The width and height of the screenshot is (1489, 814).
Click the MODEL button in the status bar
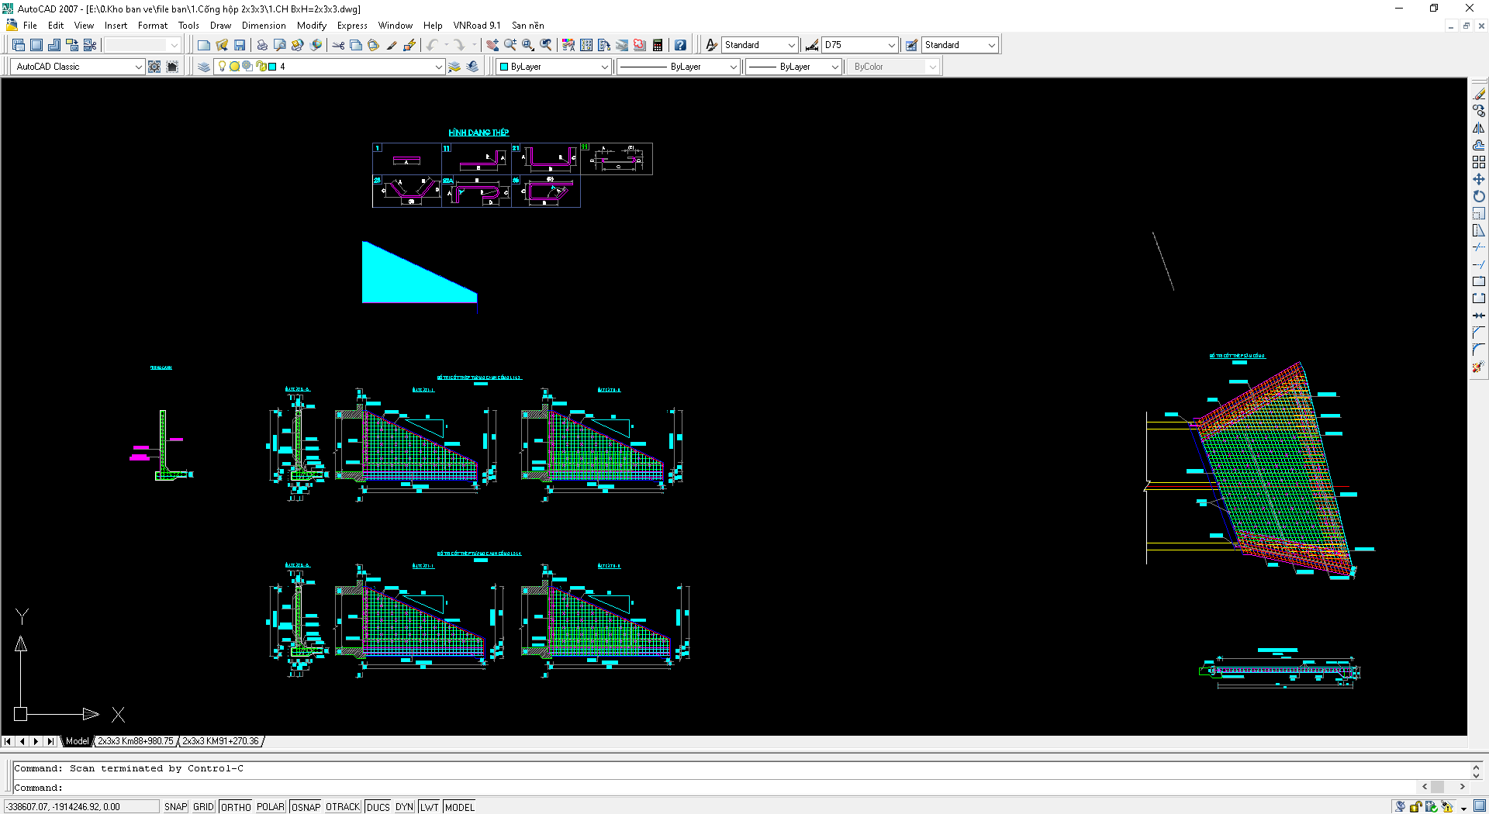pyautogui.click(x=459, y=807)
